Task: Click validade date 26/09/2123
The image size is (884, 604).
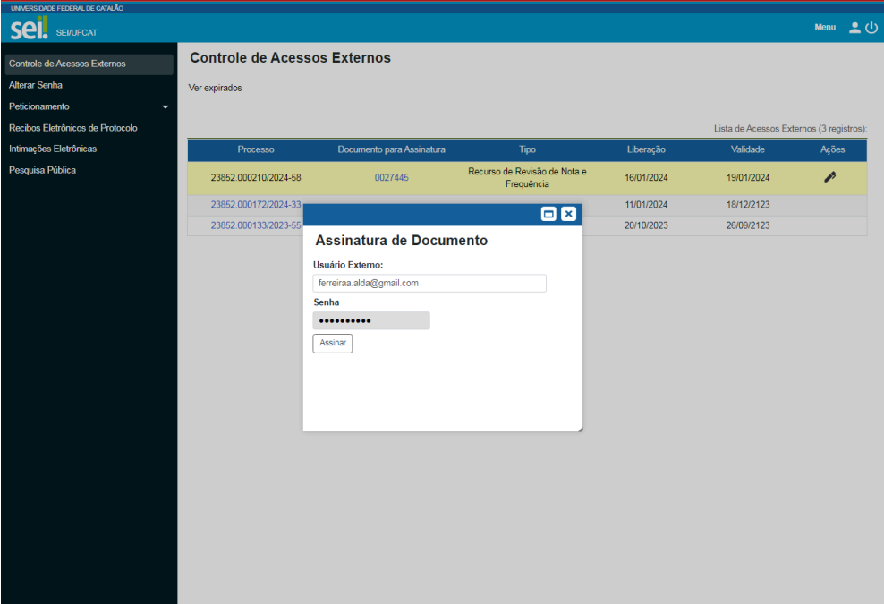Action: coord(748,225)
